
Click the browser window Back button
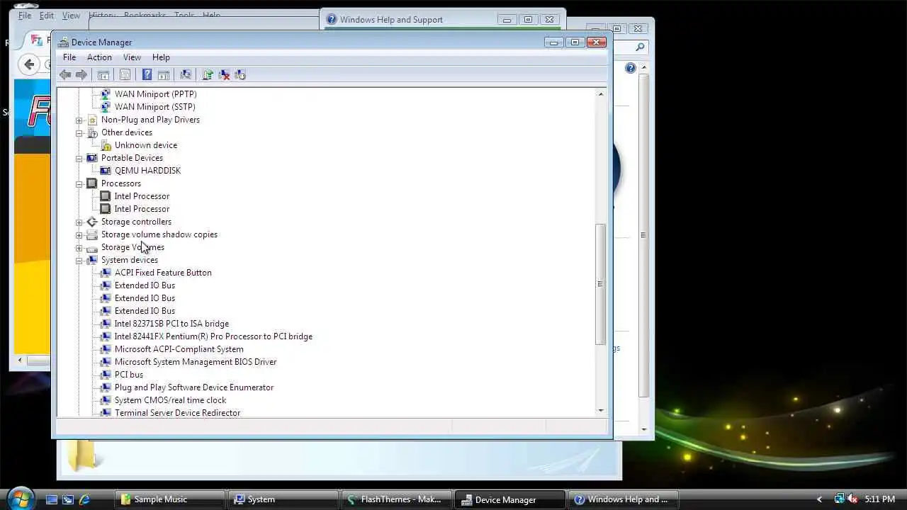click(29, 64)
